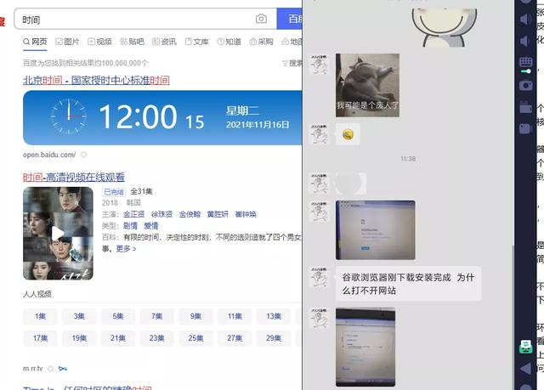544x390 pixels.
Task: Open sender avatar beside the cat sticker
Action: 320,65
